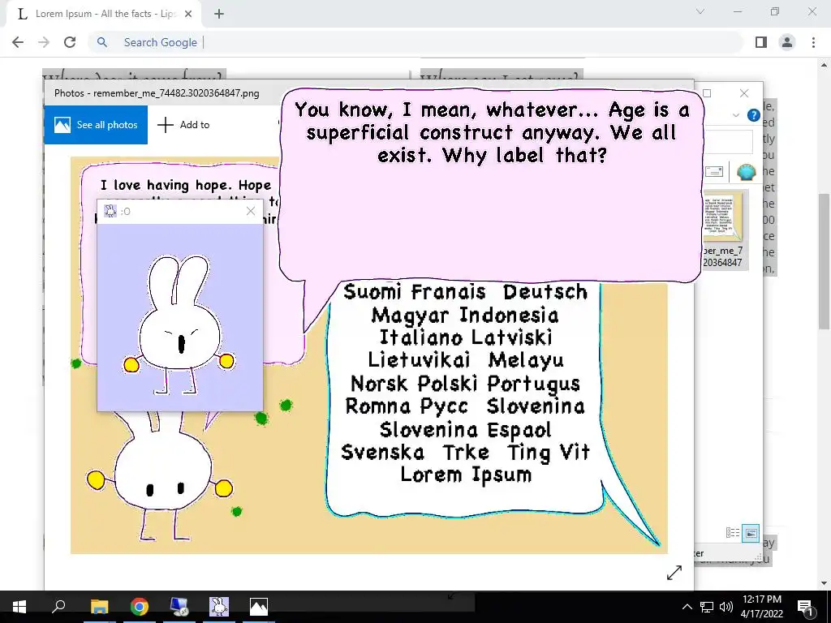Click the scroll-down arrow of the page

coord(825,584)
